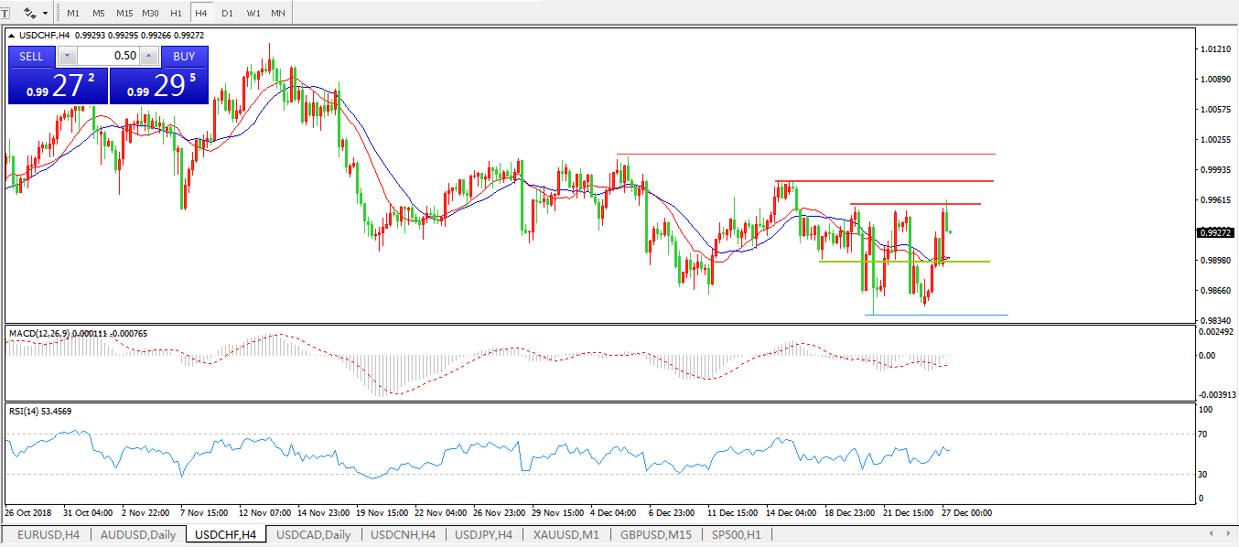
Task: Decrease trade volume with down arrow
Action: (67, 57)
